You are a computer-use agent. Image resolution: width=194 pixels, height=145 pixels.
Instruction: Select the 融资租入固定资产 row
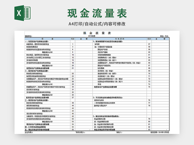[100, 106]
